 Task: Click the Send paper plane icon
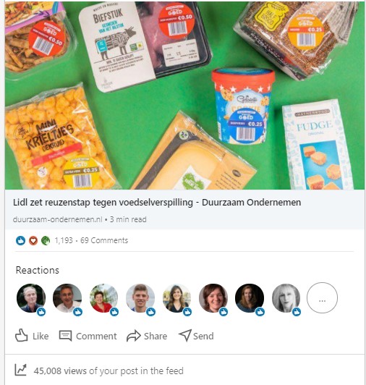[x=185, y=336]
